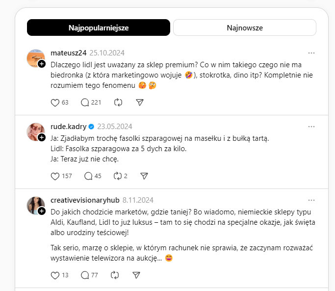Image resolution: width=335 pixels, height=291 pixels.
Task: Share mateusz24's post via send icon
Action: 139,103
